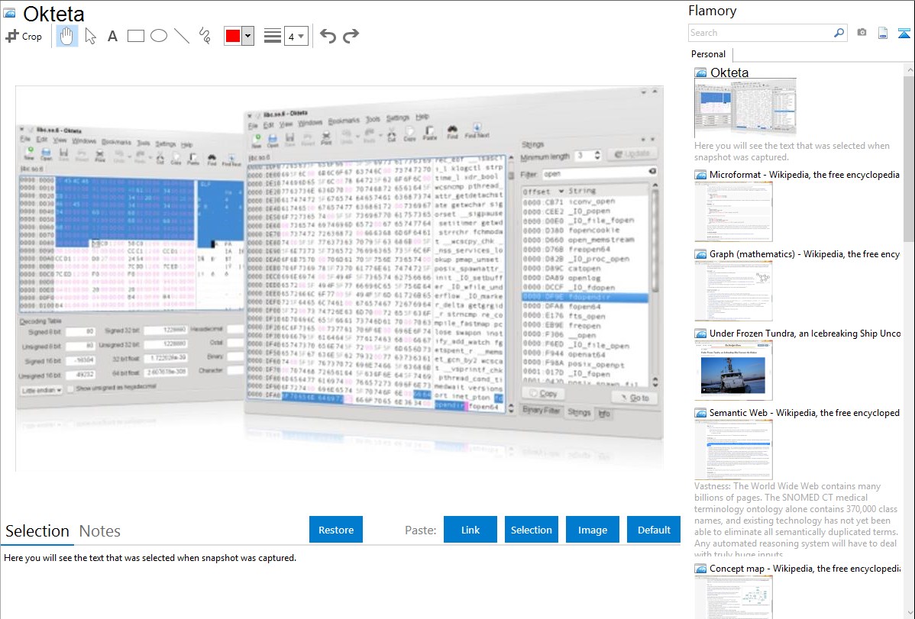
Task: Focus the Flamory Search field
Action: pos(760,33)
